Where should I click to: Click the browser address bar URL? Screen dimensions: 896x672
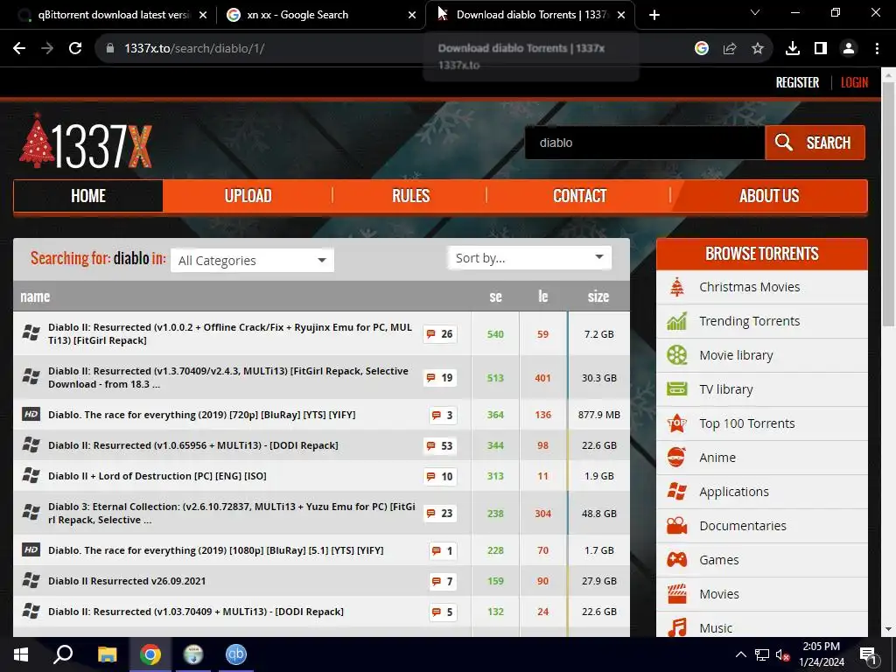[194, 49]
